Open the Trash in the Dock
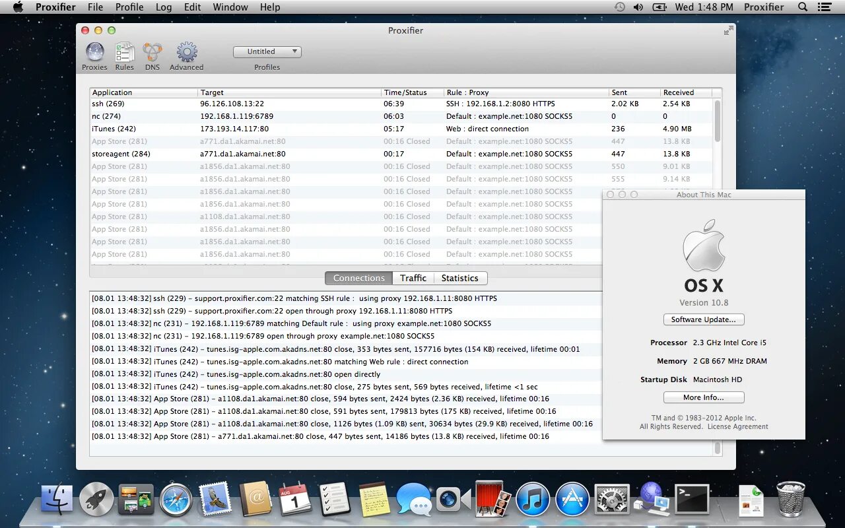Viewport: 845px width, 528px height. tap(790, 498)
